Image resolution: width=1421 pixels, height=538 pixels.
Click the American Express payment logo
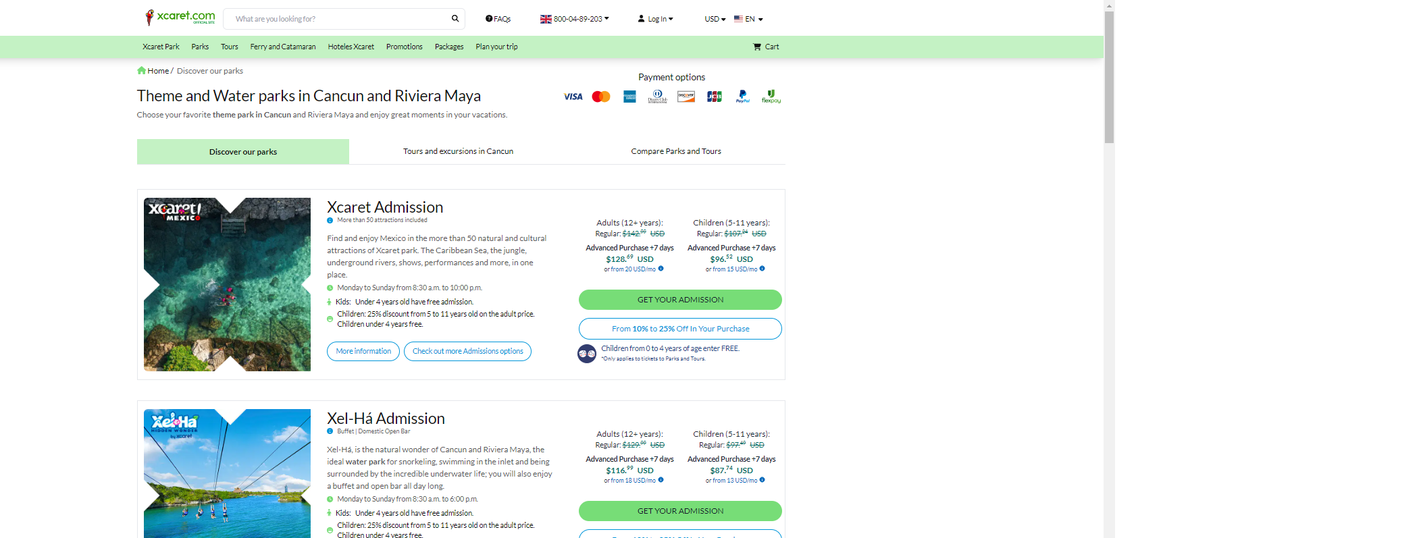point(629,97)
